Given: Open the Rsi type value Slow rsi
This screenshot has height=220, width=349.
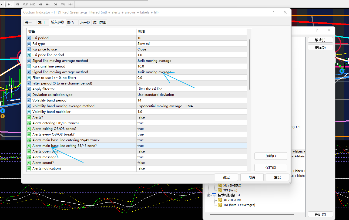Looking at the screenshot, I should coord(143,44).
